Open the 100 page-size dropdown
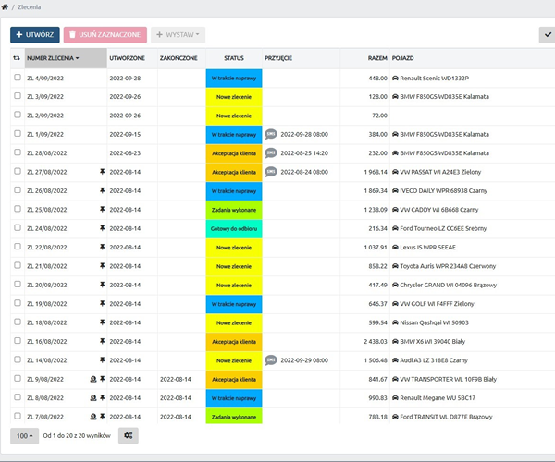Viewport: 555px width, 462px height. coord(24,436)
